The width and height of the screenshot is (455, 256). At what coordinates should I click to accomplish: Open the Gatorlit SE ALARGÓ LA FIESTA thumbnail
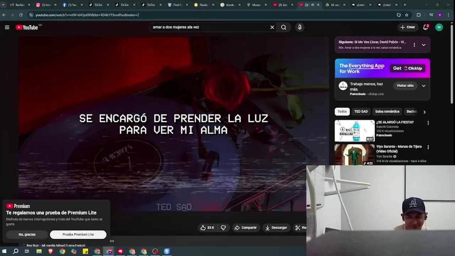(x=354, y=131)
